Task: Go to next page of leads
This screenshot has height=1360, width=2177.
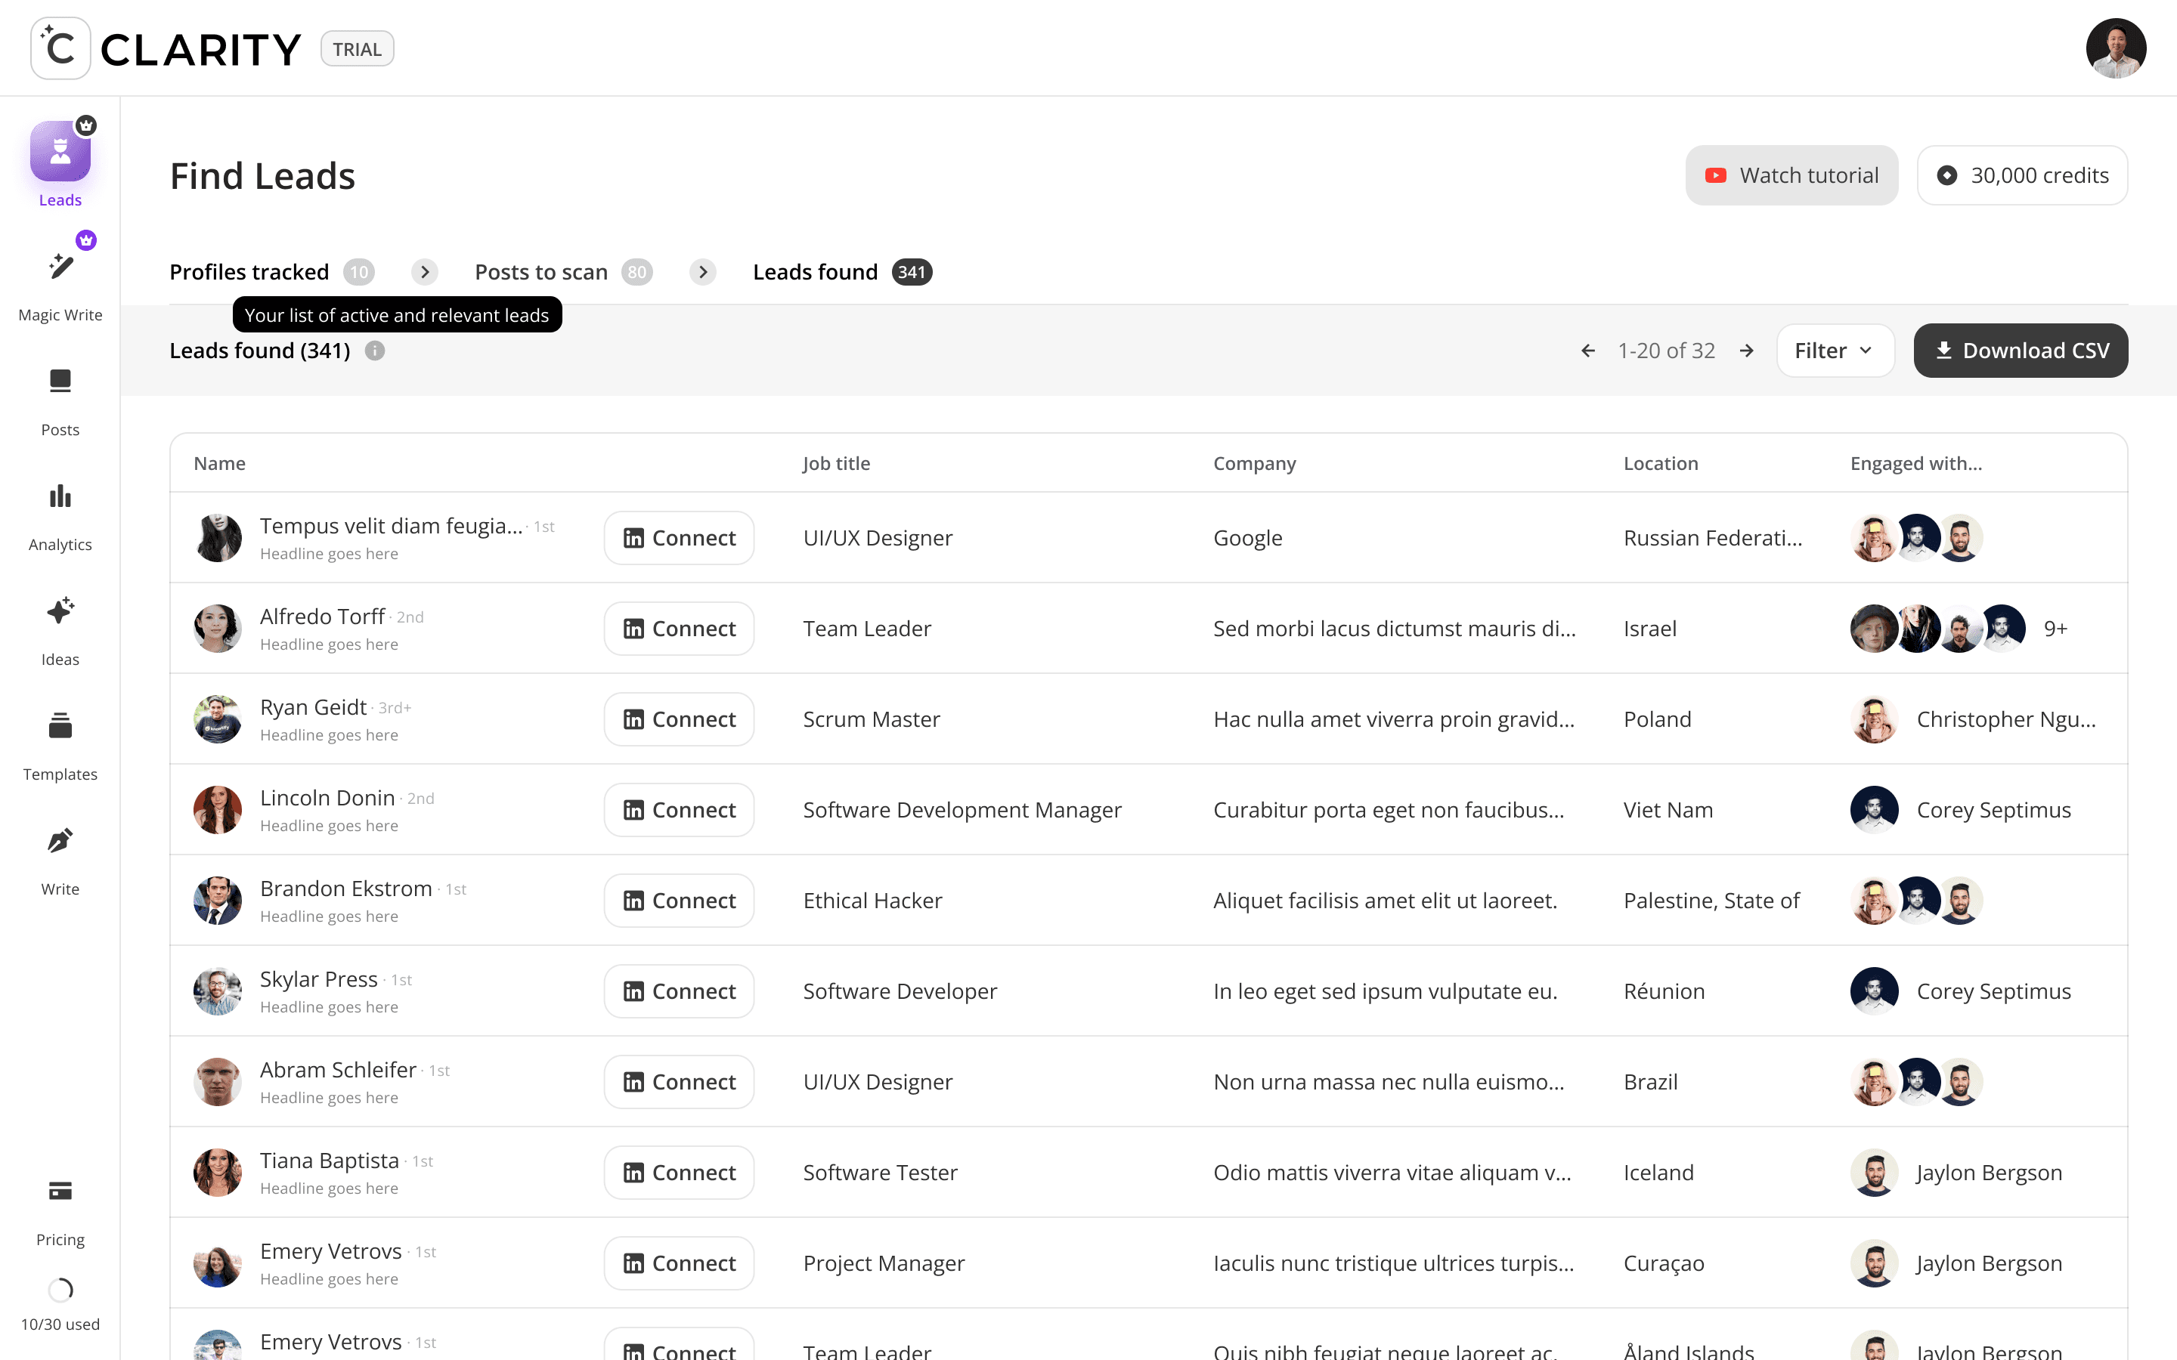Action: pyautogui.click(x=1746, y=351)
